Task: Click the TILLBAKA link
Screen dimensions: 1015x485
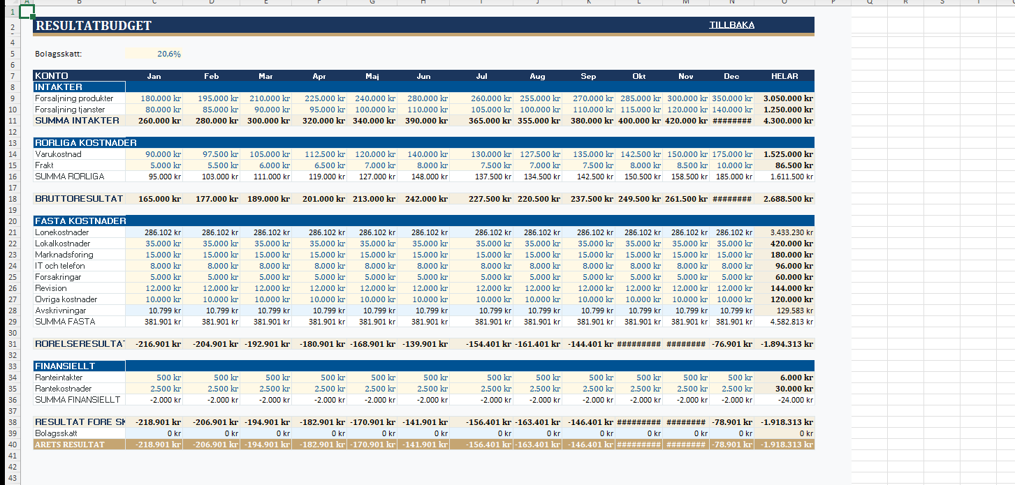Action: coord(731,25)
